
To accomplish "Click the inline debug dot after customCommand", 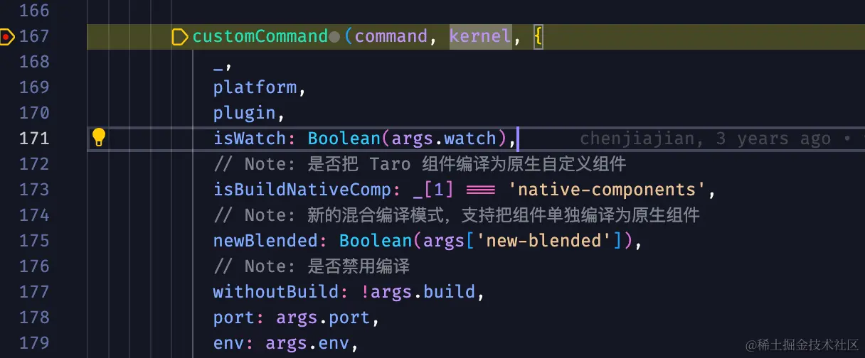I will pyautogui.click(x=335, y=37).
